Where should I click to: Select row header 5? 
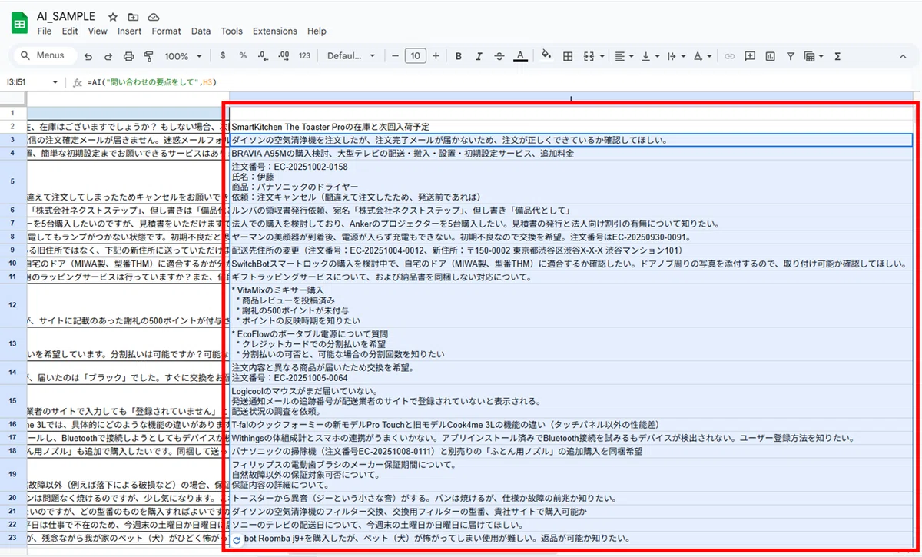point(12,181)
